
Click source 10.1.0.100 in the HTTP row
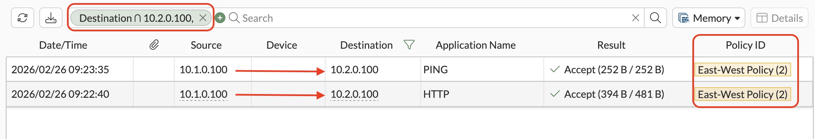click(x=204, y=94)
